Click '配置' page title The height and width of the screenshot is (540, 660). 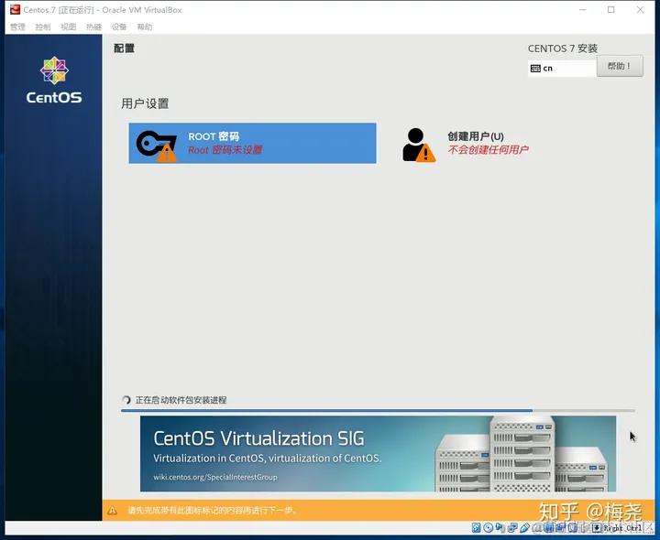124,49
